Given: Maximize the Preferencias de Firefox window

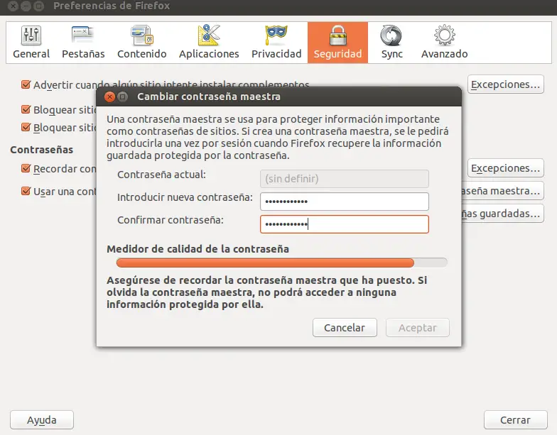Looking at the screenshot, I should (39, 6).
